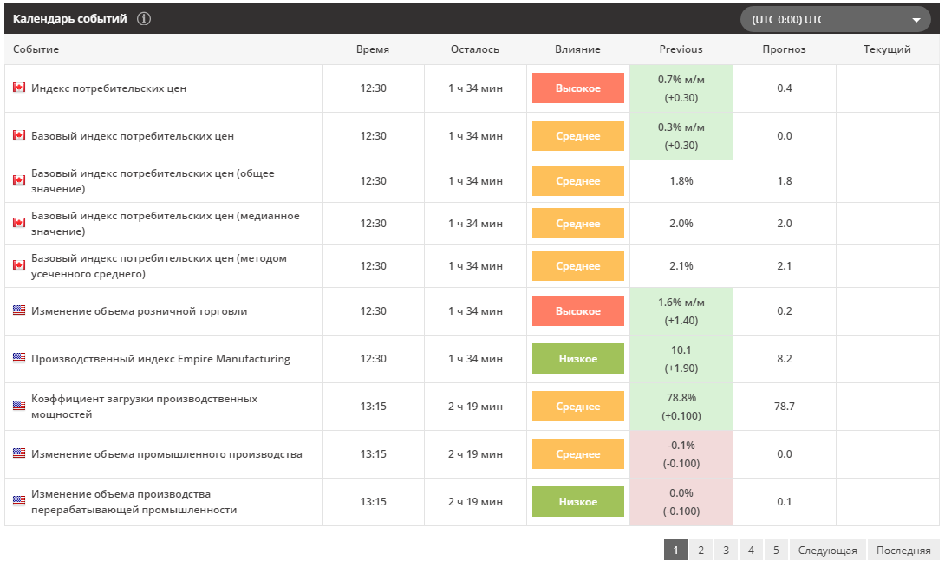The image size is (945, 567).
Task: Open event Производственный индекс Empire Manufacturing
Action: 160,359
